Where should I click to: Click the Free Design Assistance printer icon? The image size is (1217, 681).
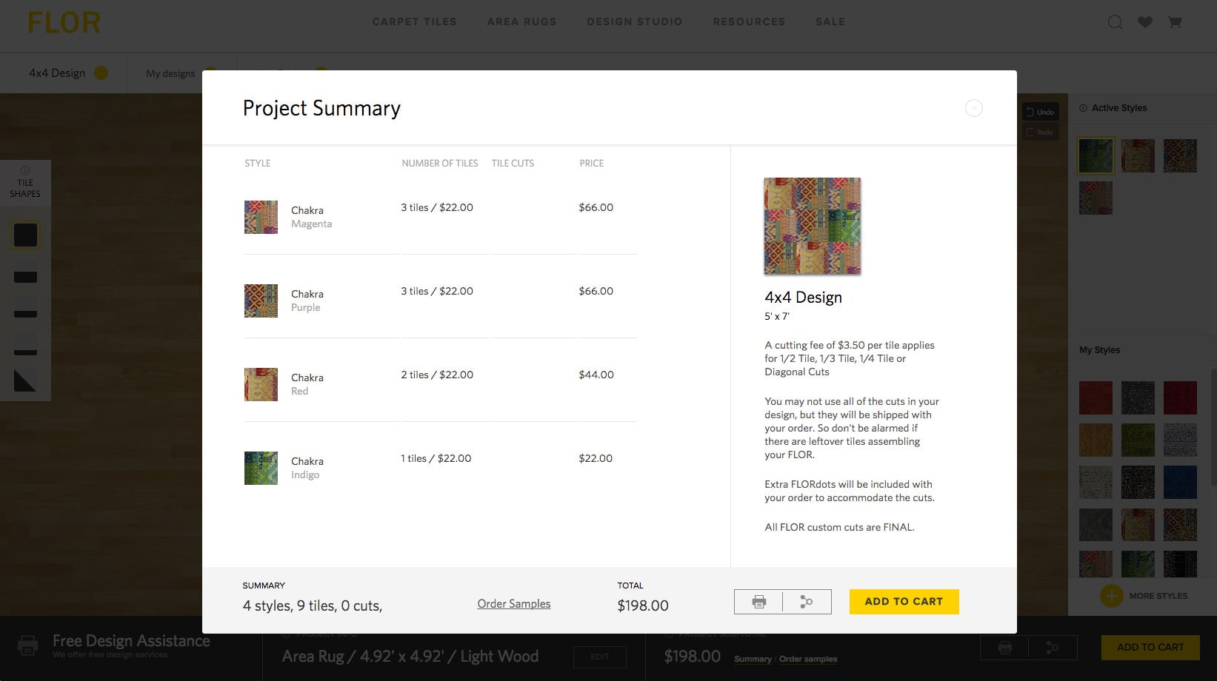click(27, 645)
